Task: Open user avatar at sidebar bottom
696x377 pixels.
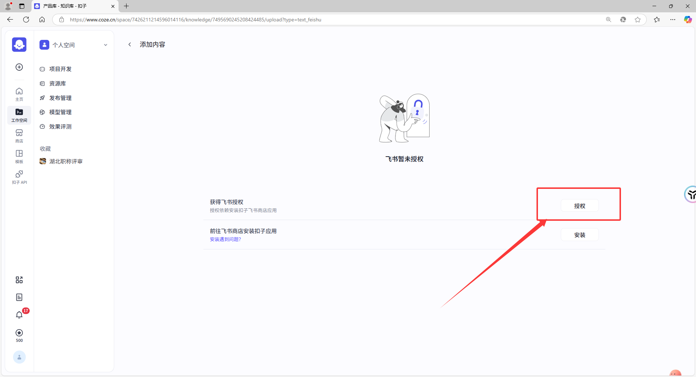Action: click(19, 357)
